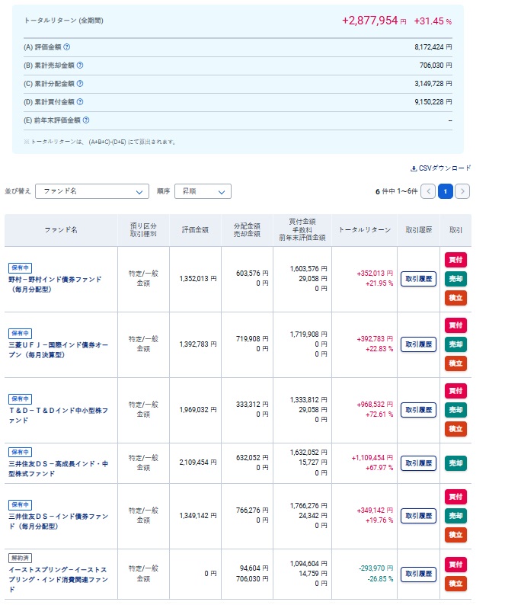The width and height of the screenshot is (505, 605).
Task: Open the 昇順 order dropdown
Action: (203, 191)
